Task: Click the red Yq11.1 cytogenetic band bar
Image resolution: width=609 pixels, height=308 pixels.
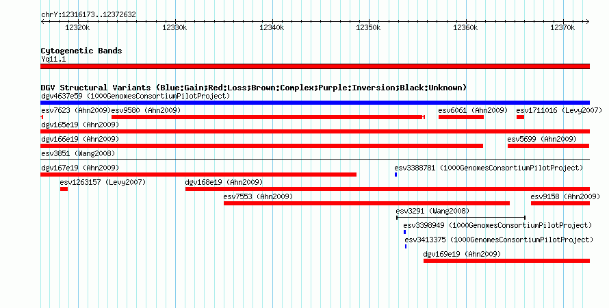Action: (x=315, y=66)
